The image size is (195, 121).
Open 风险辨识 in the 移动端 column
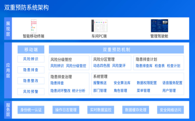click(x=31, y=59)
